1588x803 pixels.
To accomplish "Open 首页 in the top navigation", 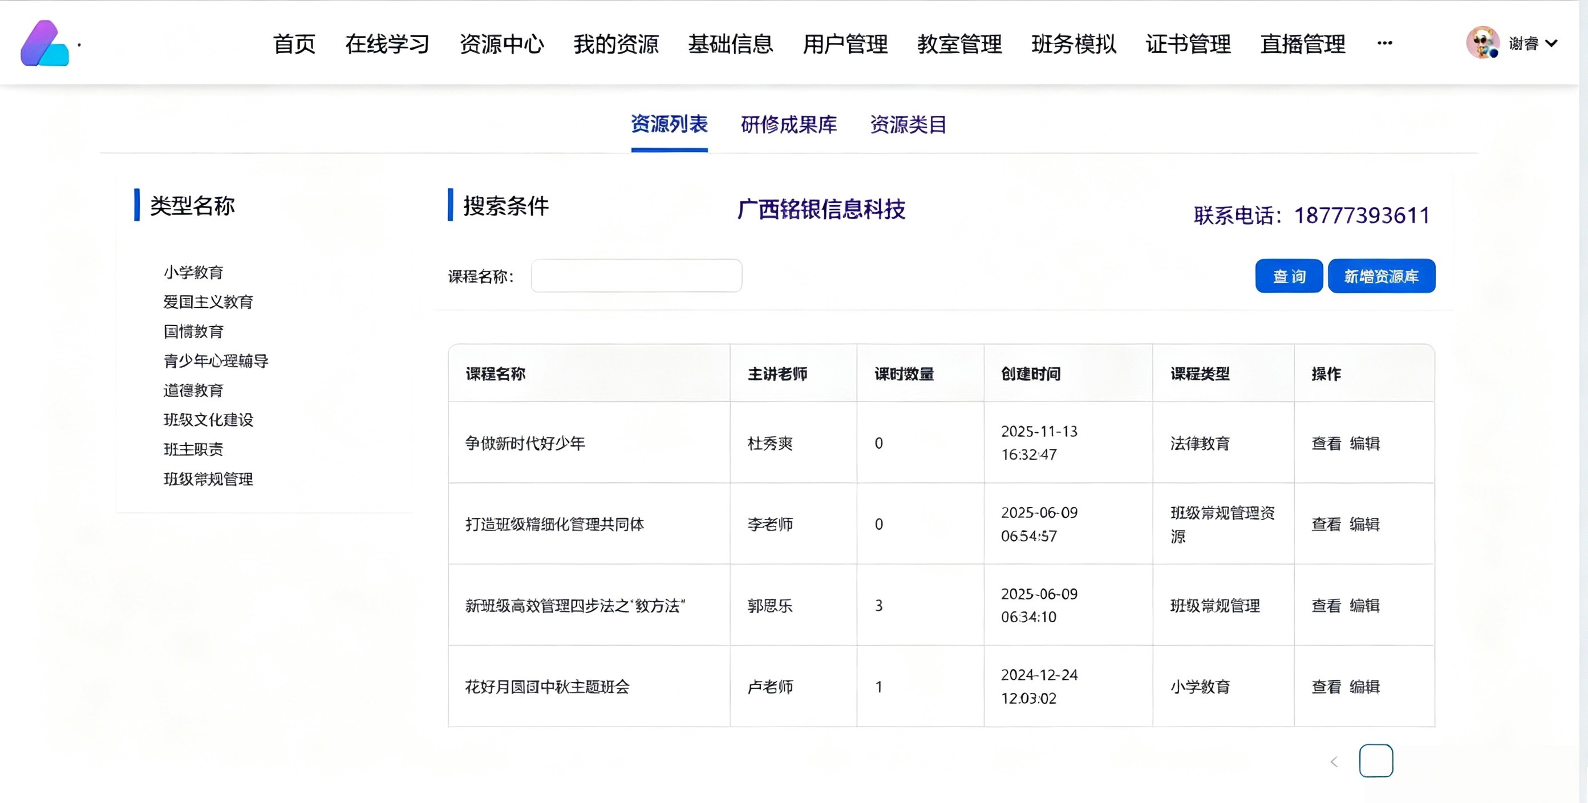I will (x=294, y=44).
